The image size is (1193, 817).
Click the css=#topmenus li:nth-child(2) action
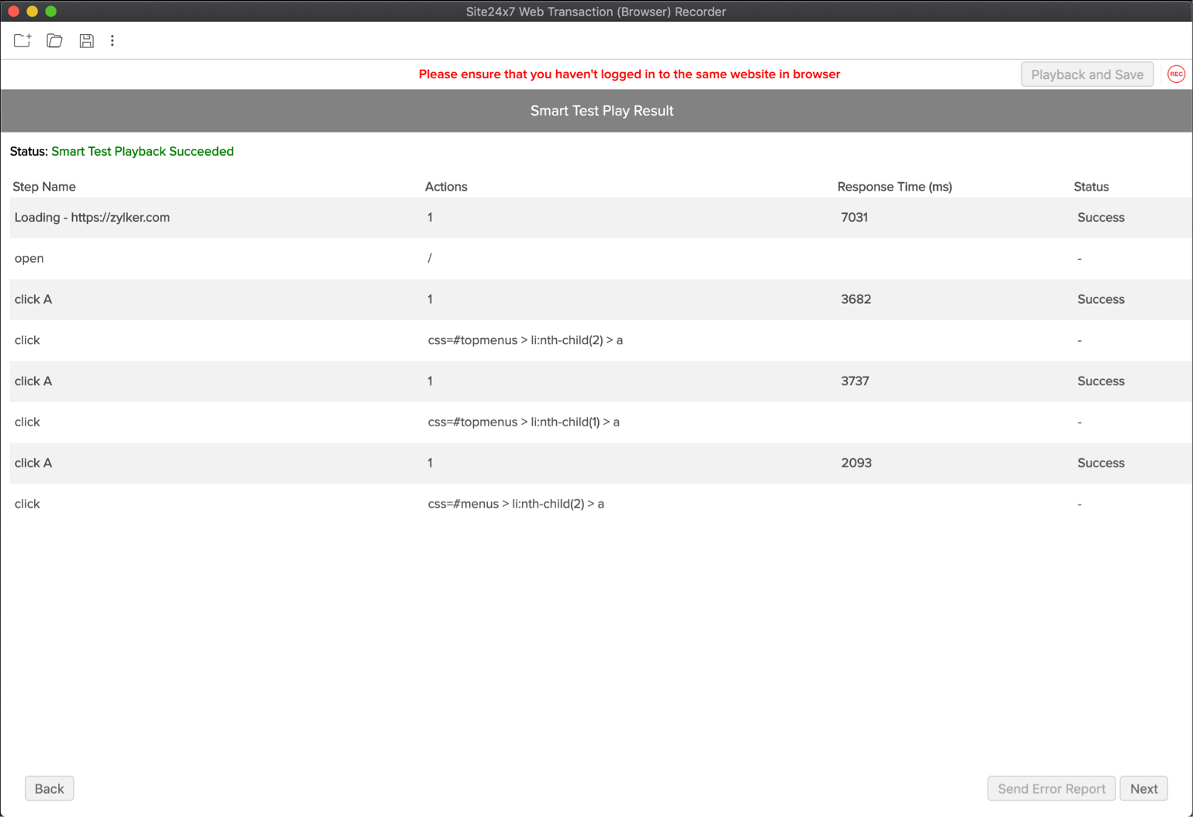[x=525, y=340]
